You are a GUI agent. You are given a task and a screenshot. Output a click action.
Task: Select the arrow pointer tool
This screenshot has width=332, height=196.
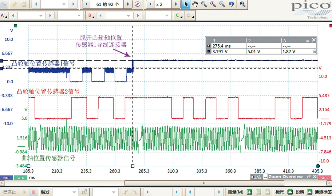tap(186, 4)
